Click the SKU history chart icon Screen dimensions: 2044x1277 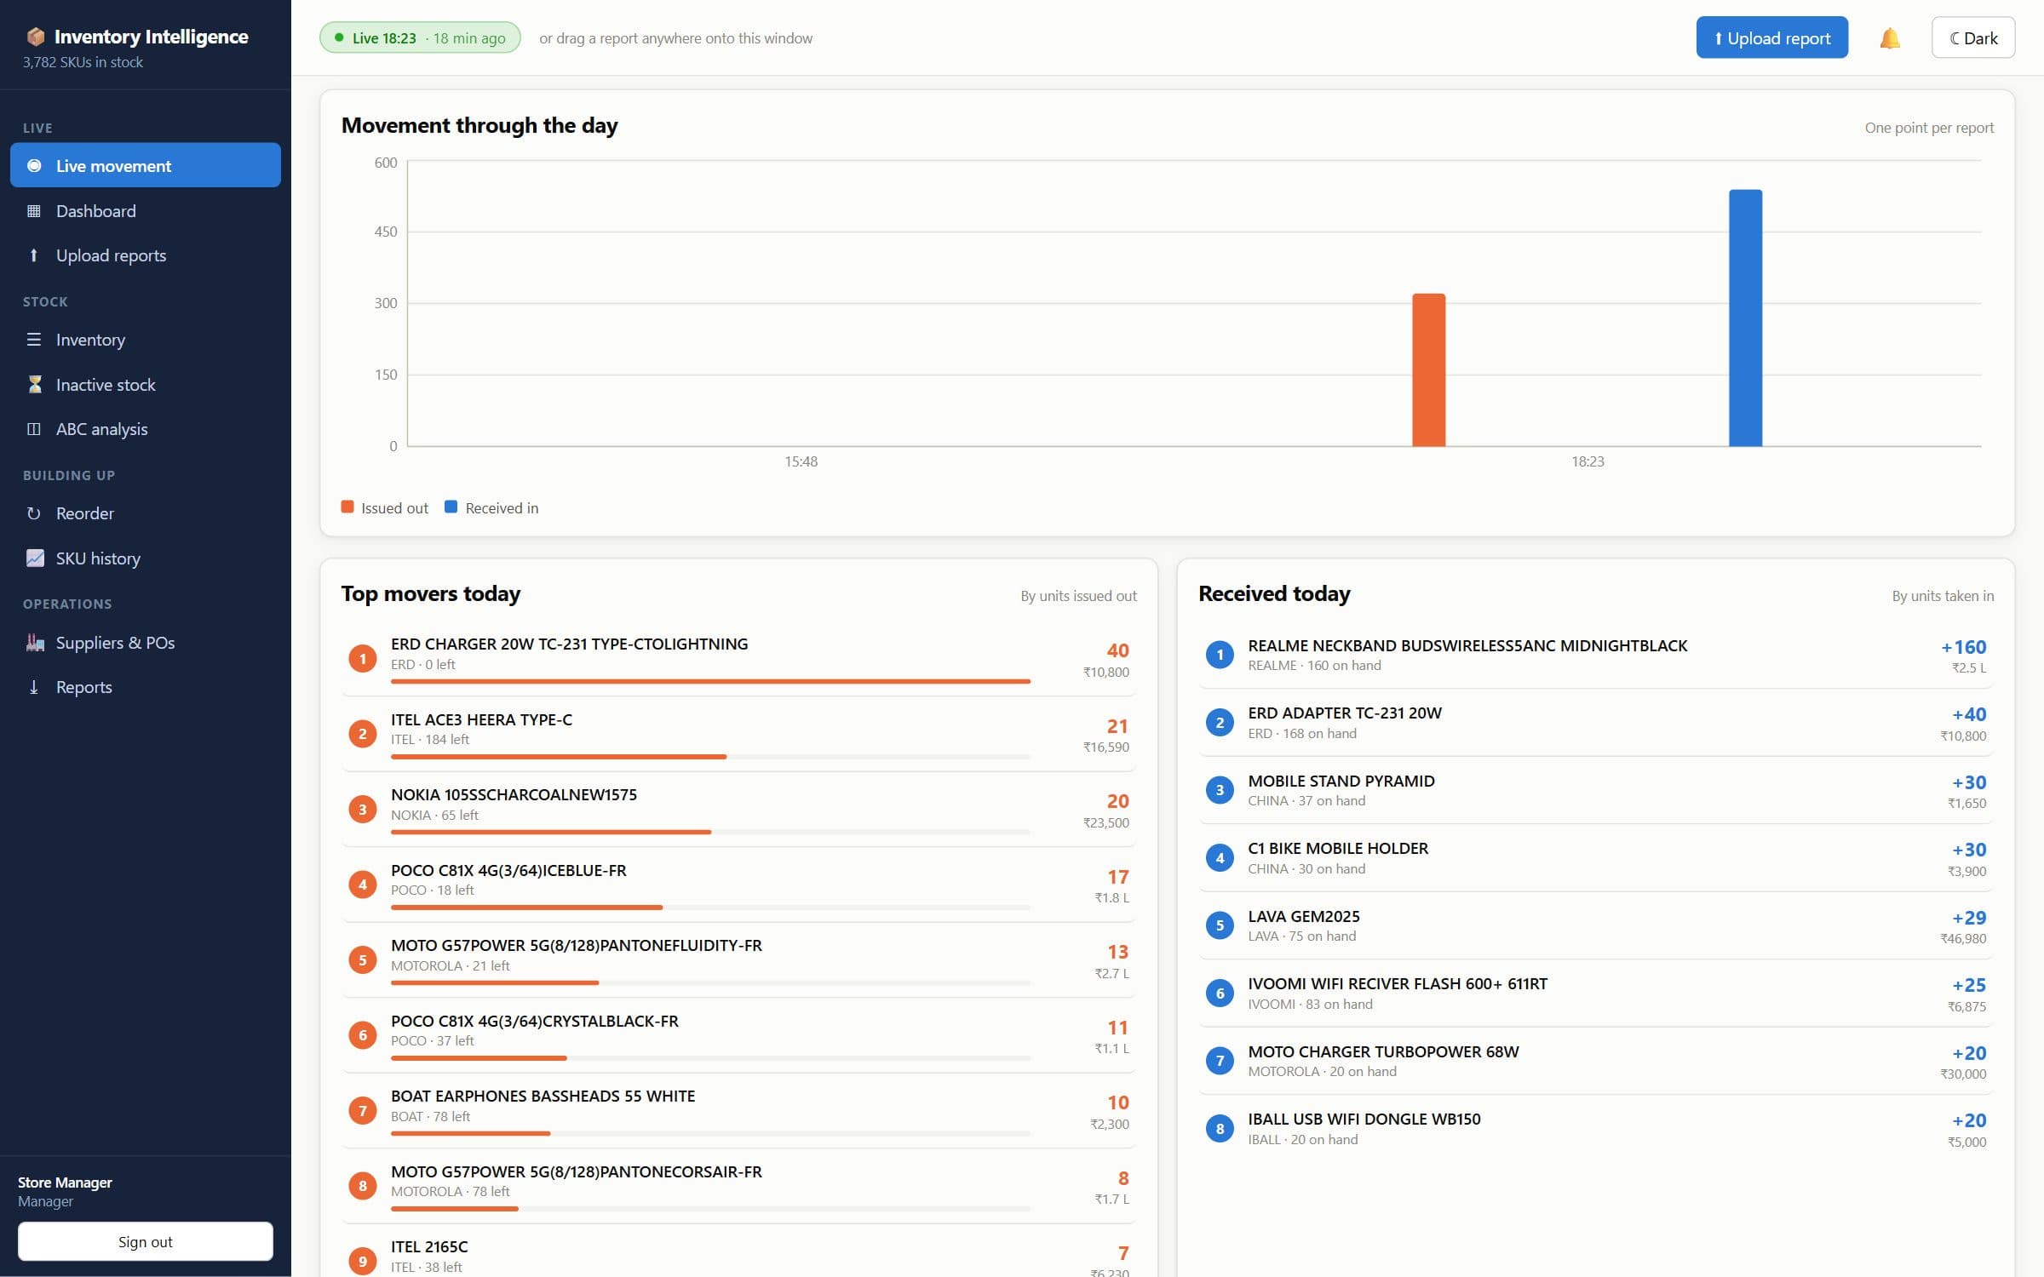click(x=35, y=558)
